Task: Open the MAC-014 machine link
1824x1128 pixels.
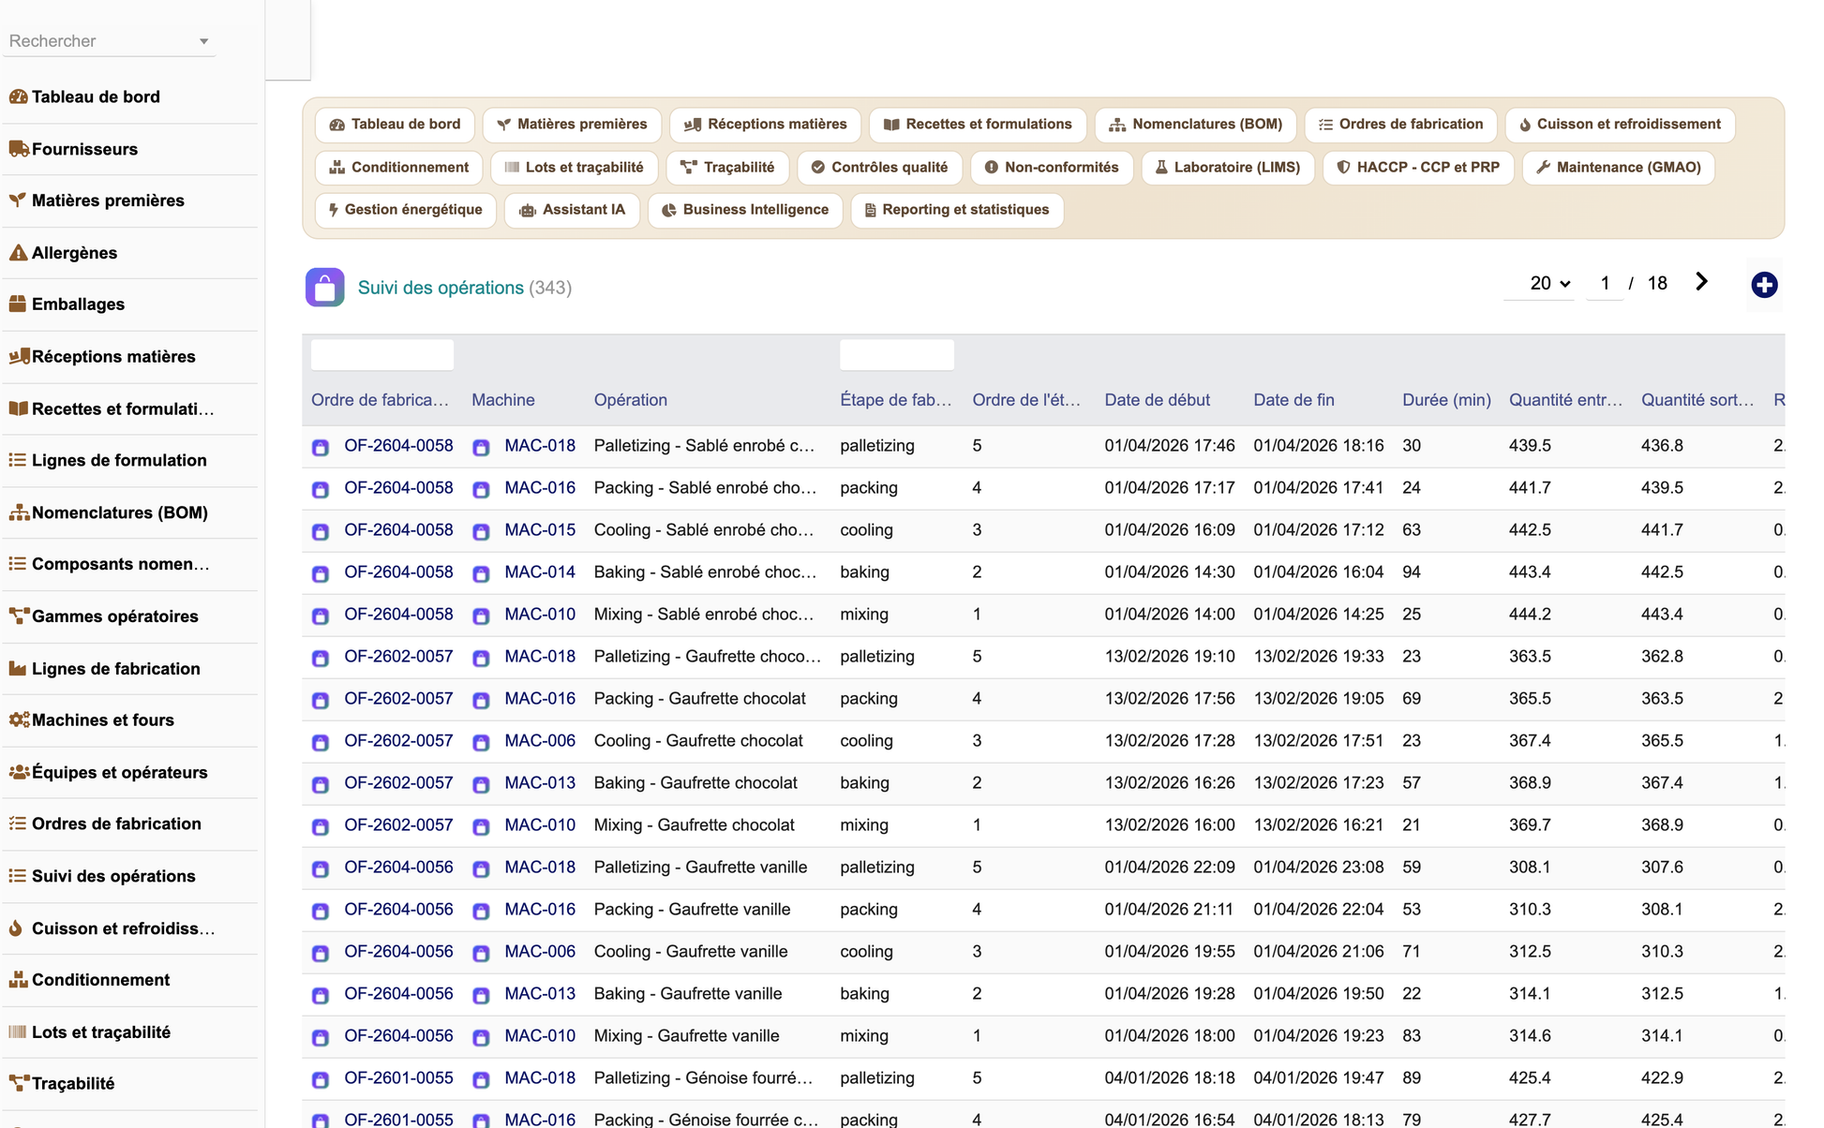Action: tap(540, 572)
